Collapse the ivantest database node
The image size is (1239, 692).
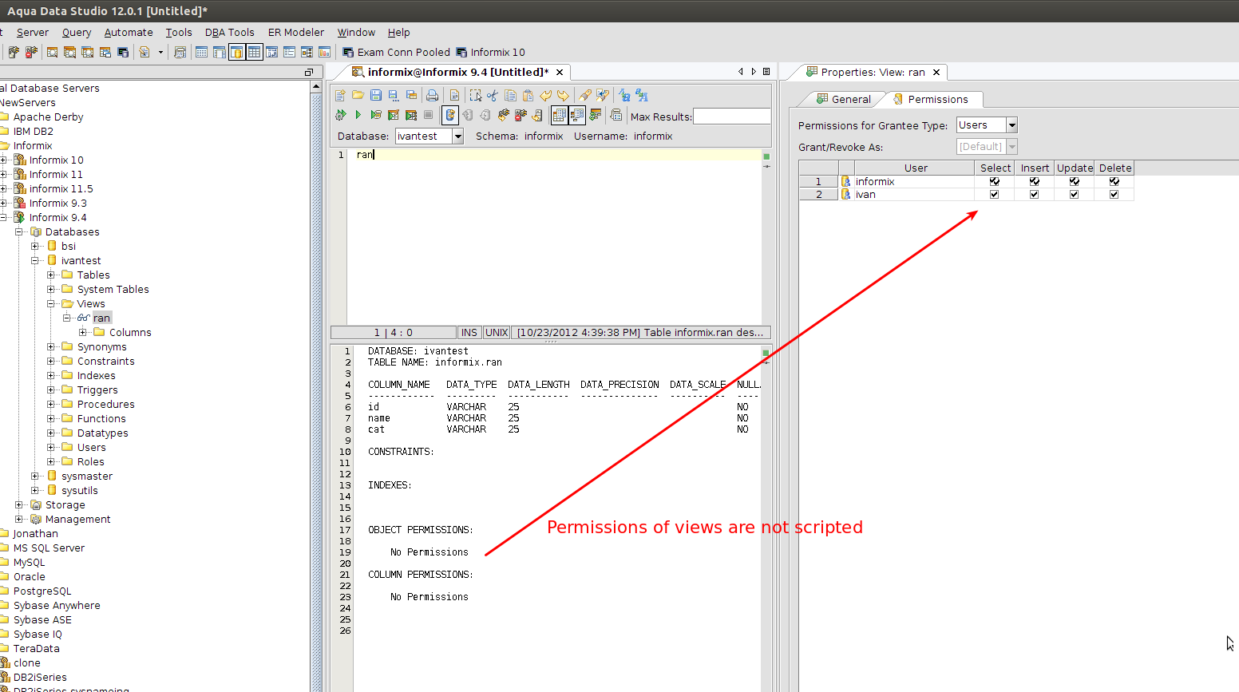pos(35,260)
